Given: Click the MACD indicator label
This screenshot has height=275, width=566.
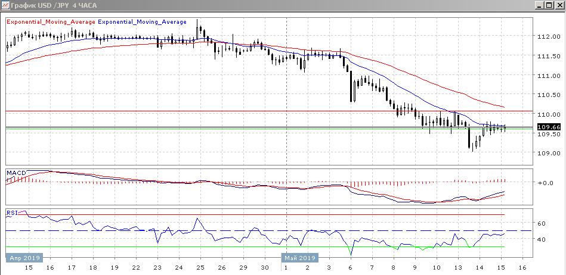Looking at the screenshot, I should coord(16,173).
